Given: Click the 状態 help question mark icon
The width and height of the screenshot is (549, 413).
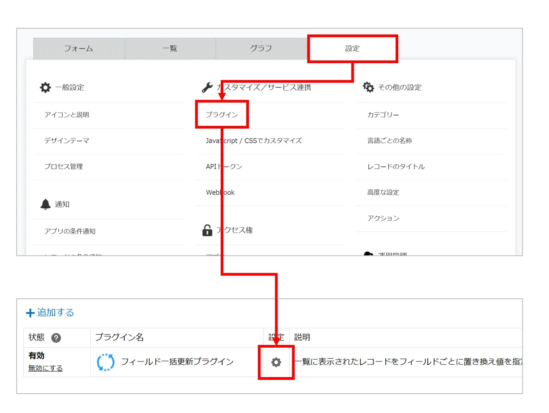Looking at the screenshot, I should (x=56, y=338).
